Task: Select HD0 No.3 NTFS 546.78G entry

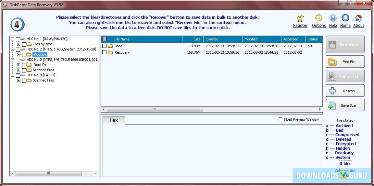Action: 62,60
